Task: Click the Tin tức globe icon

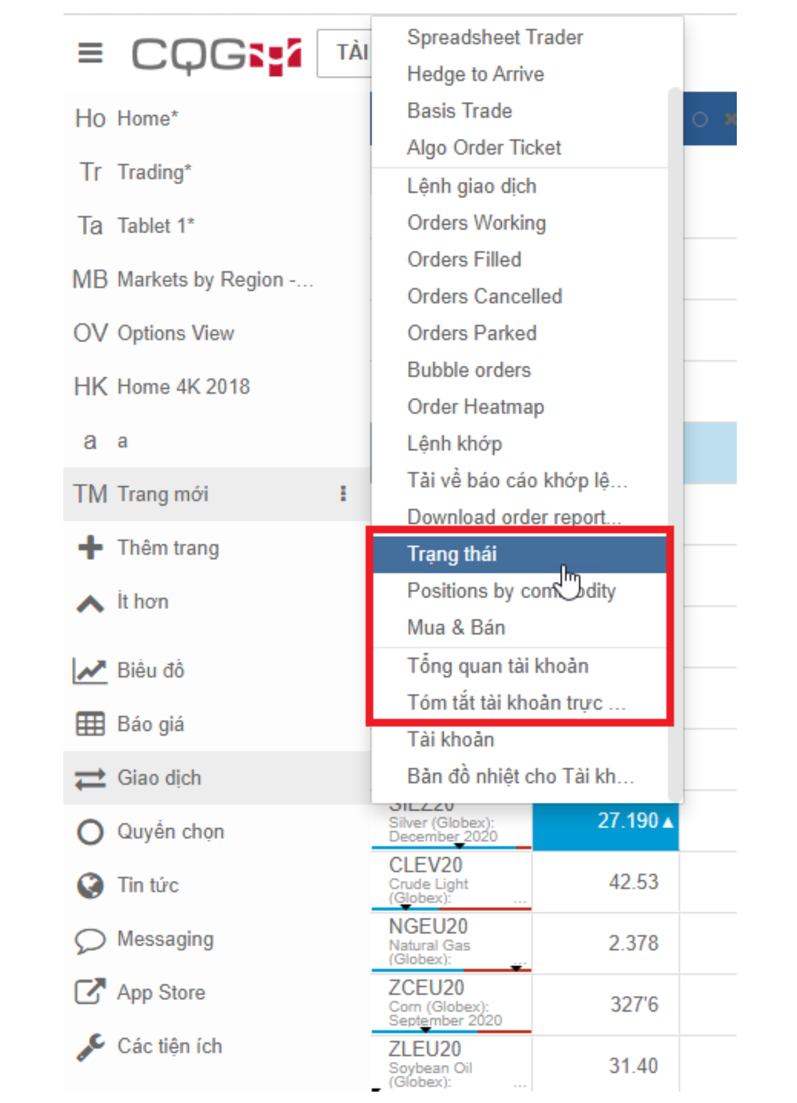Action: [x=90, y=886]
